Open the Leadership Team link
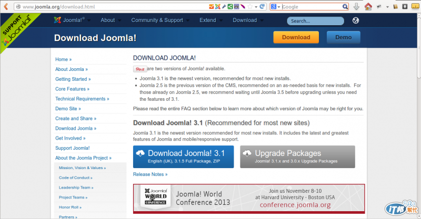 point(76,187)
